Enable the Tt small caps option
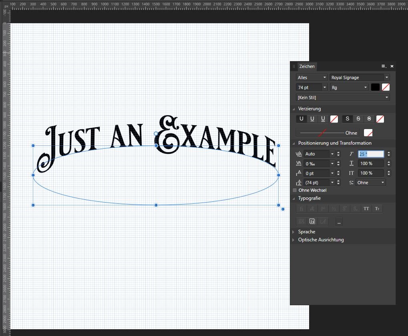This screenshot has width=408, height=336. pos(377,208)
